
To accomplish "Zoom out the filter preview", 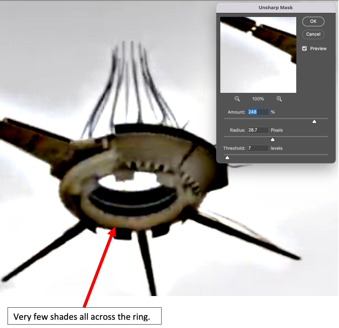I will click(237, 99).
